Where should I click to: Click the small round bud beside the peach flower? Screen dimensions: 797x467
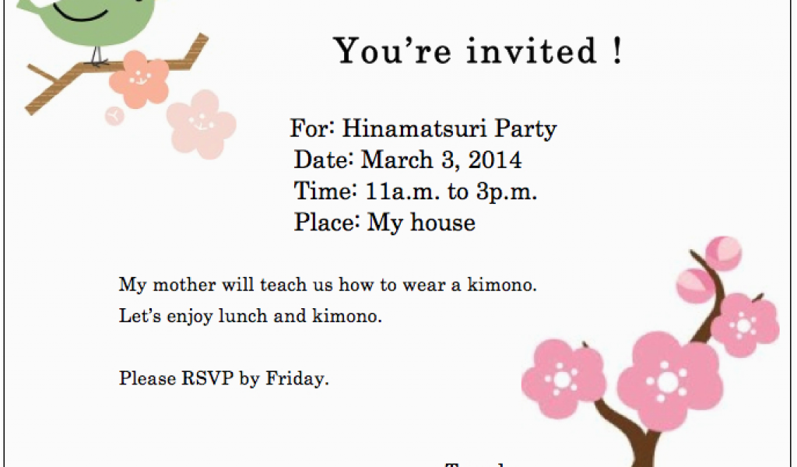tap(115, 117)
